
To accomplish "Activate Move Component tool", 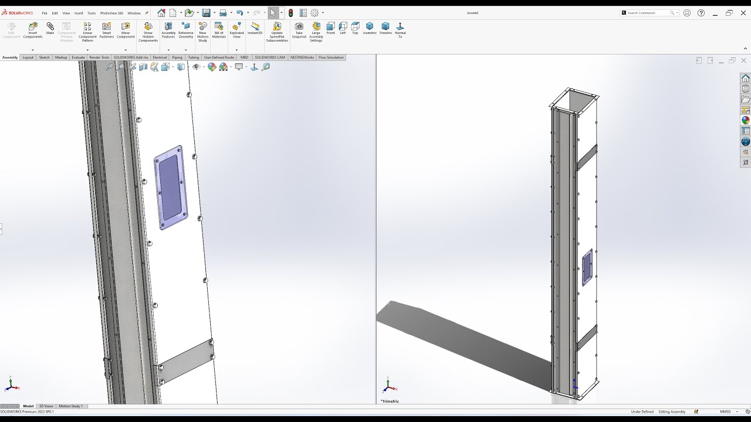I will 126,30.
